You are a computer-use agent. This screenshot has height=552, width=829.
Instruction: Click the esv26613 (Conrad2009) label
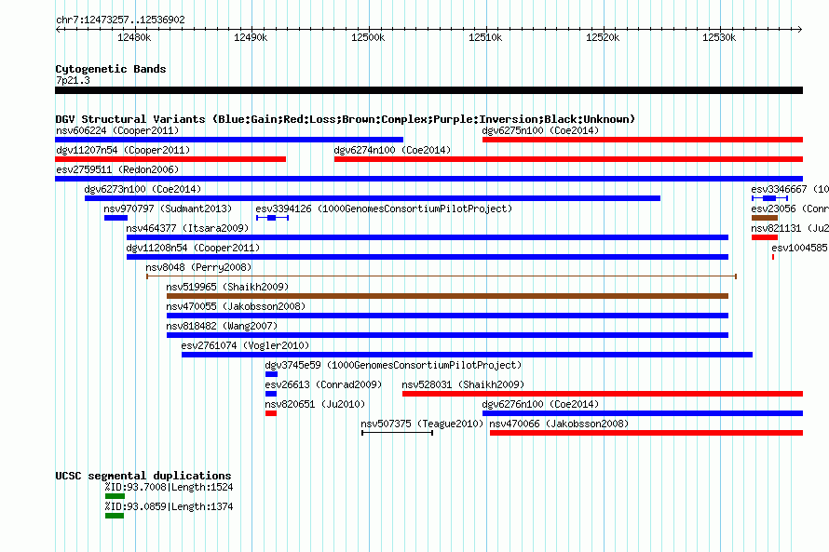(x=323, y=384)
